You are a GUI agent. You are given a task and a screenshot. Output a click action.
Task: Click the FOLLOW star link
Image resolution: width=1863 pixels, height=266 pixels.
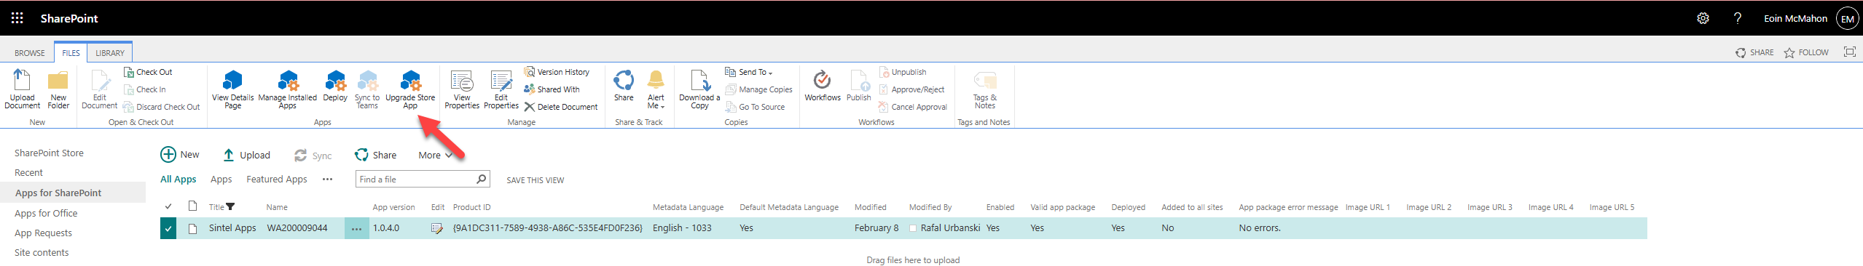pos(1806,52)
